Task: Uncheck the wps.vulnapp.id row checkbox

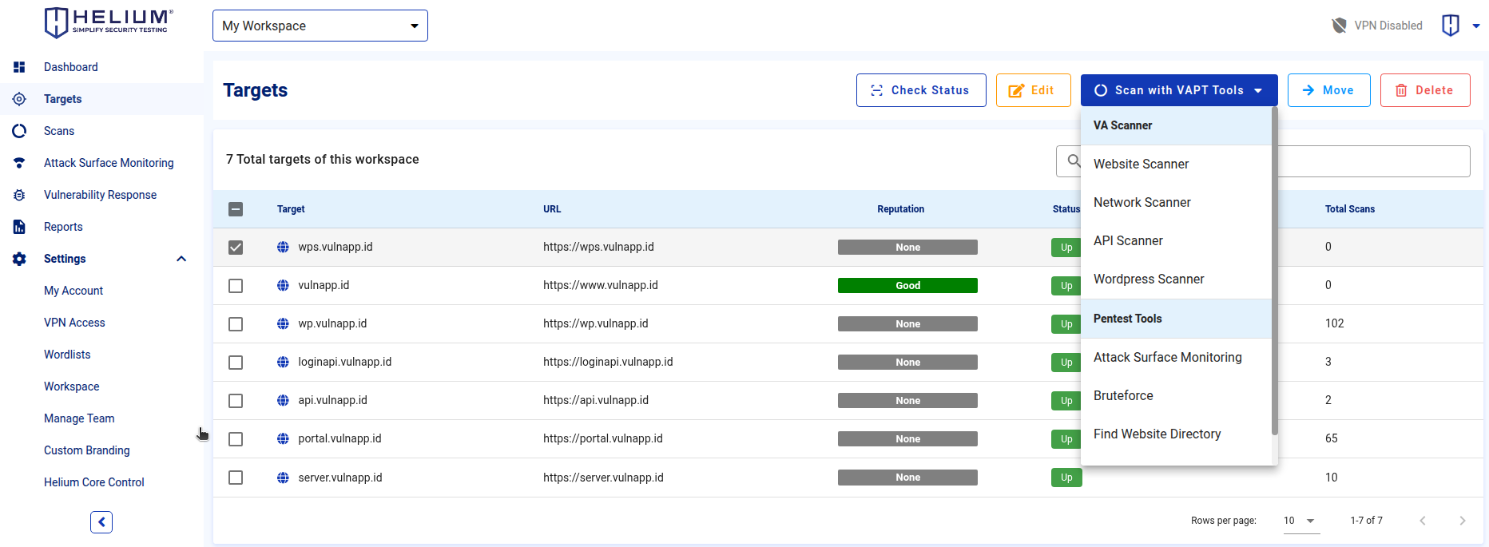Action: (x=236, y=248)
